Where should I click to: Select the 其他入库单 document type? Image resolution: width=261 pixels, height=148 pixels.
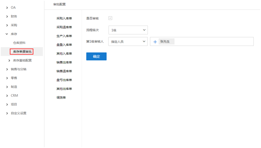[64, 54]
